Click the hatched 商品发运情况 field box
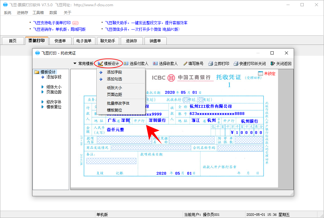The width and height of the screenshot is (324, 218). 151,148
